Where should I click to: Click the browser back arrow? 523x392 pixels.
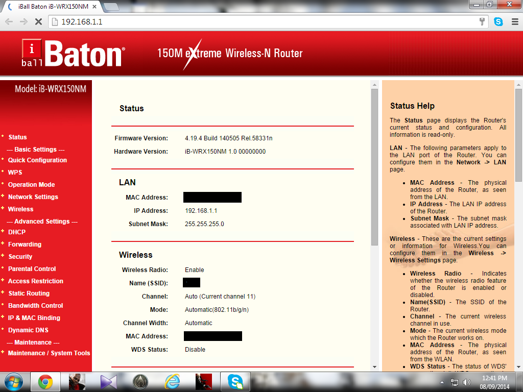[8, 22]
